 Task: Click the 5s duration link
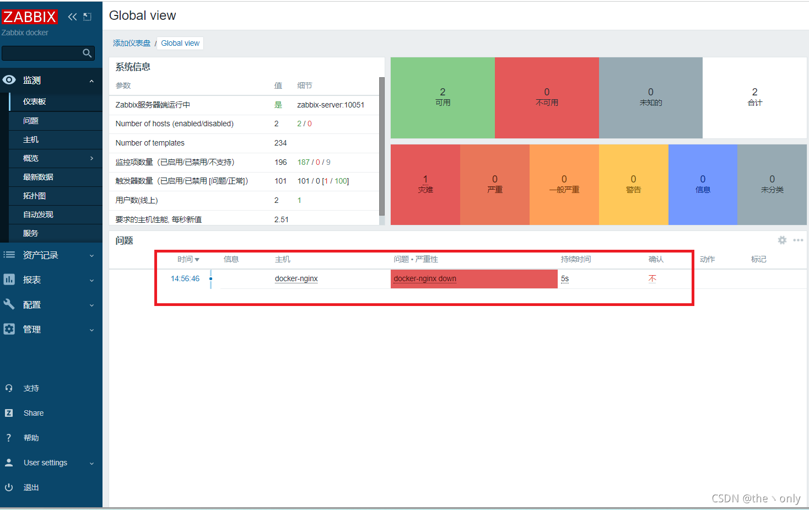coord(565,278)
